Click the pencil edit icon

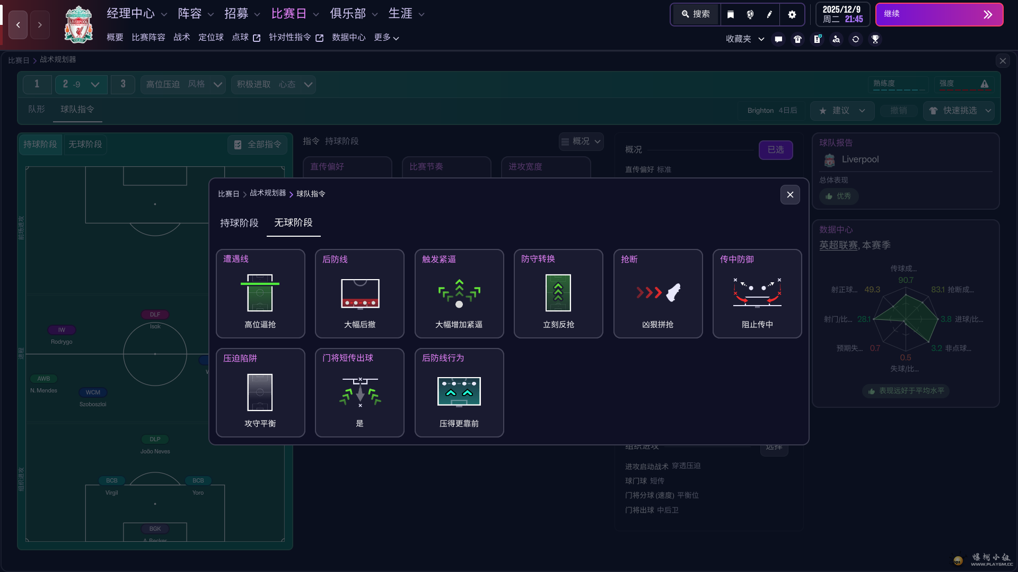pos(769,14)
